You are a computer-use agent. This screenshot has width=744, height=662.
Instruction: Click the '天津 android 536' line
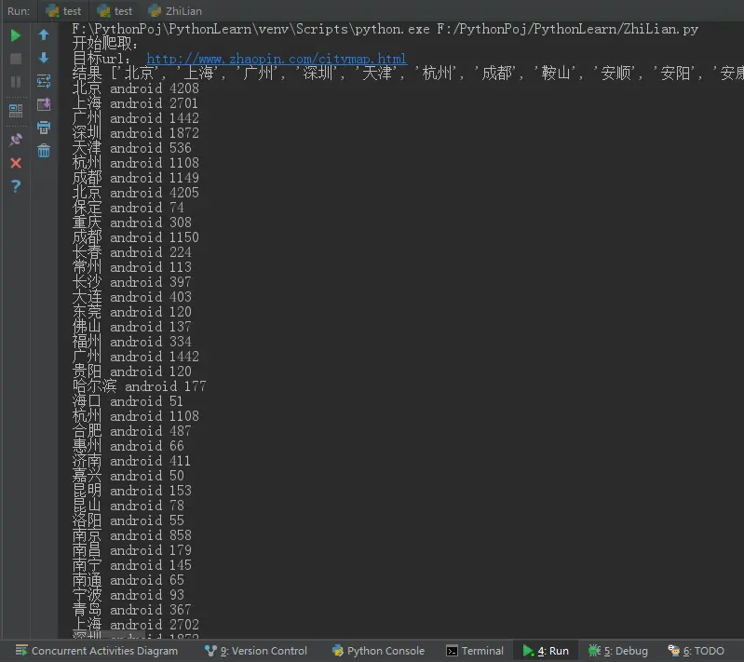pyautogui.click(x=132, y=148)
